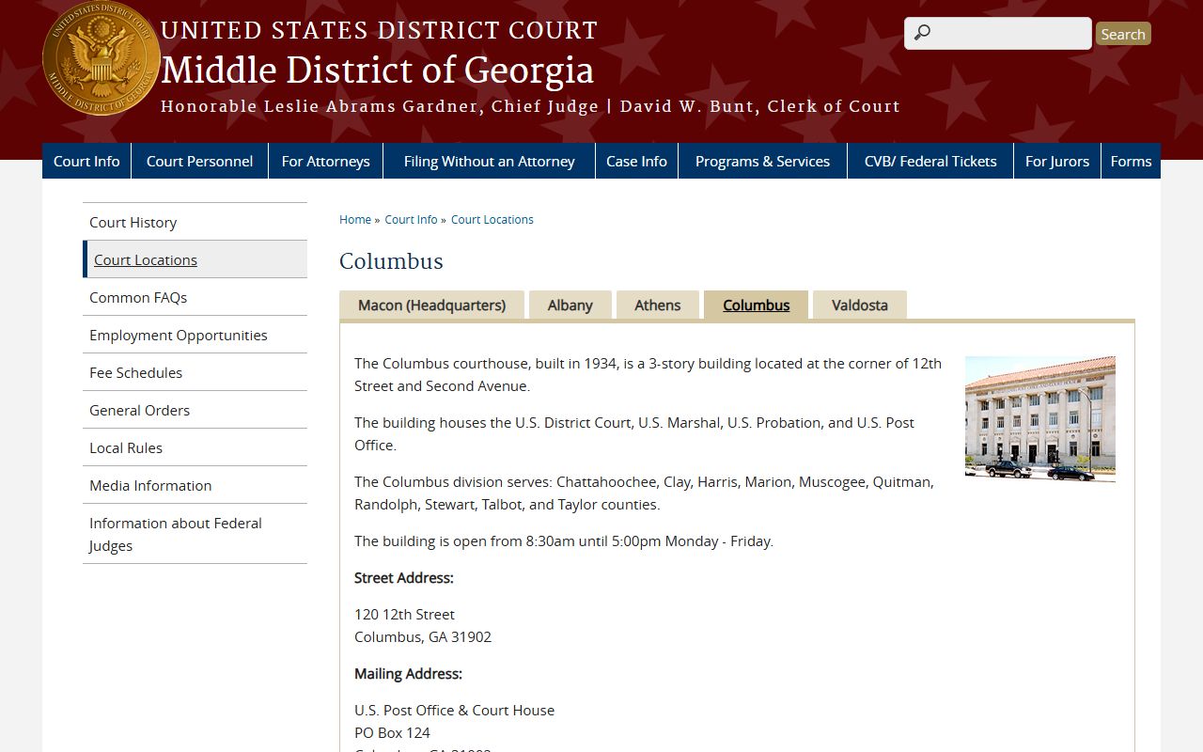
Task: Open Media Information sidebar link
Action: tap(195, 485)
